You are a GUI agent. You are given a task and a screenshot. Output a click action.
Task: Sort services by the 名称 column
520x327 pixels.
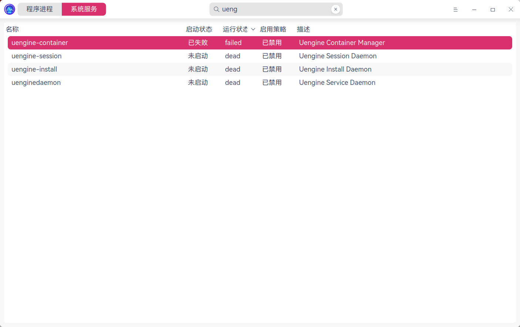point(12,29)
